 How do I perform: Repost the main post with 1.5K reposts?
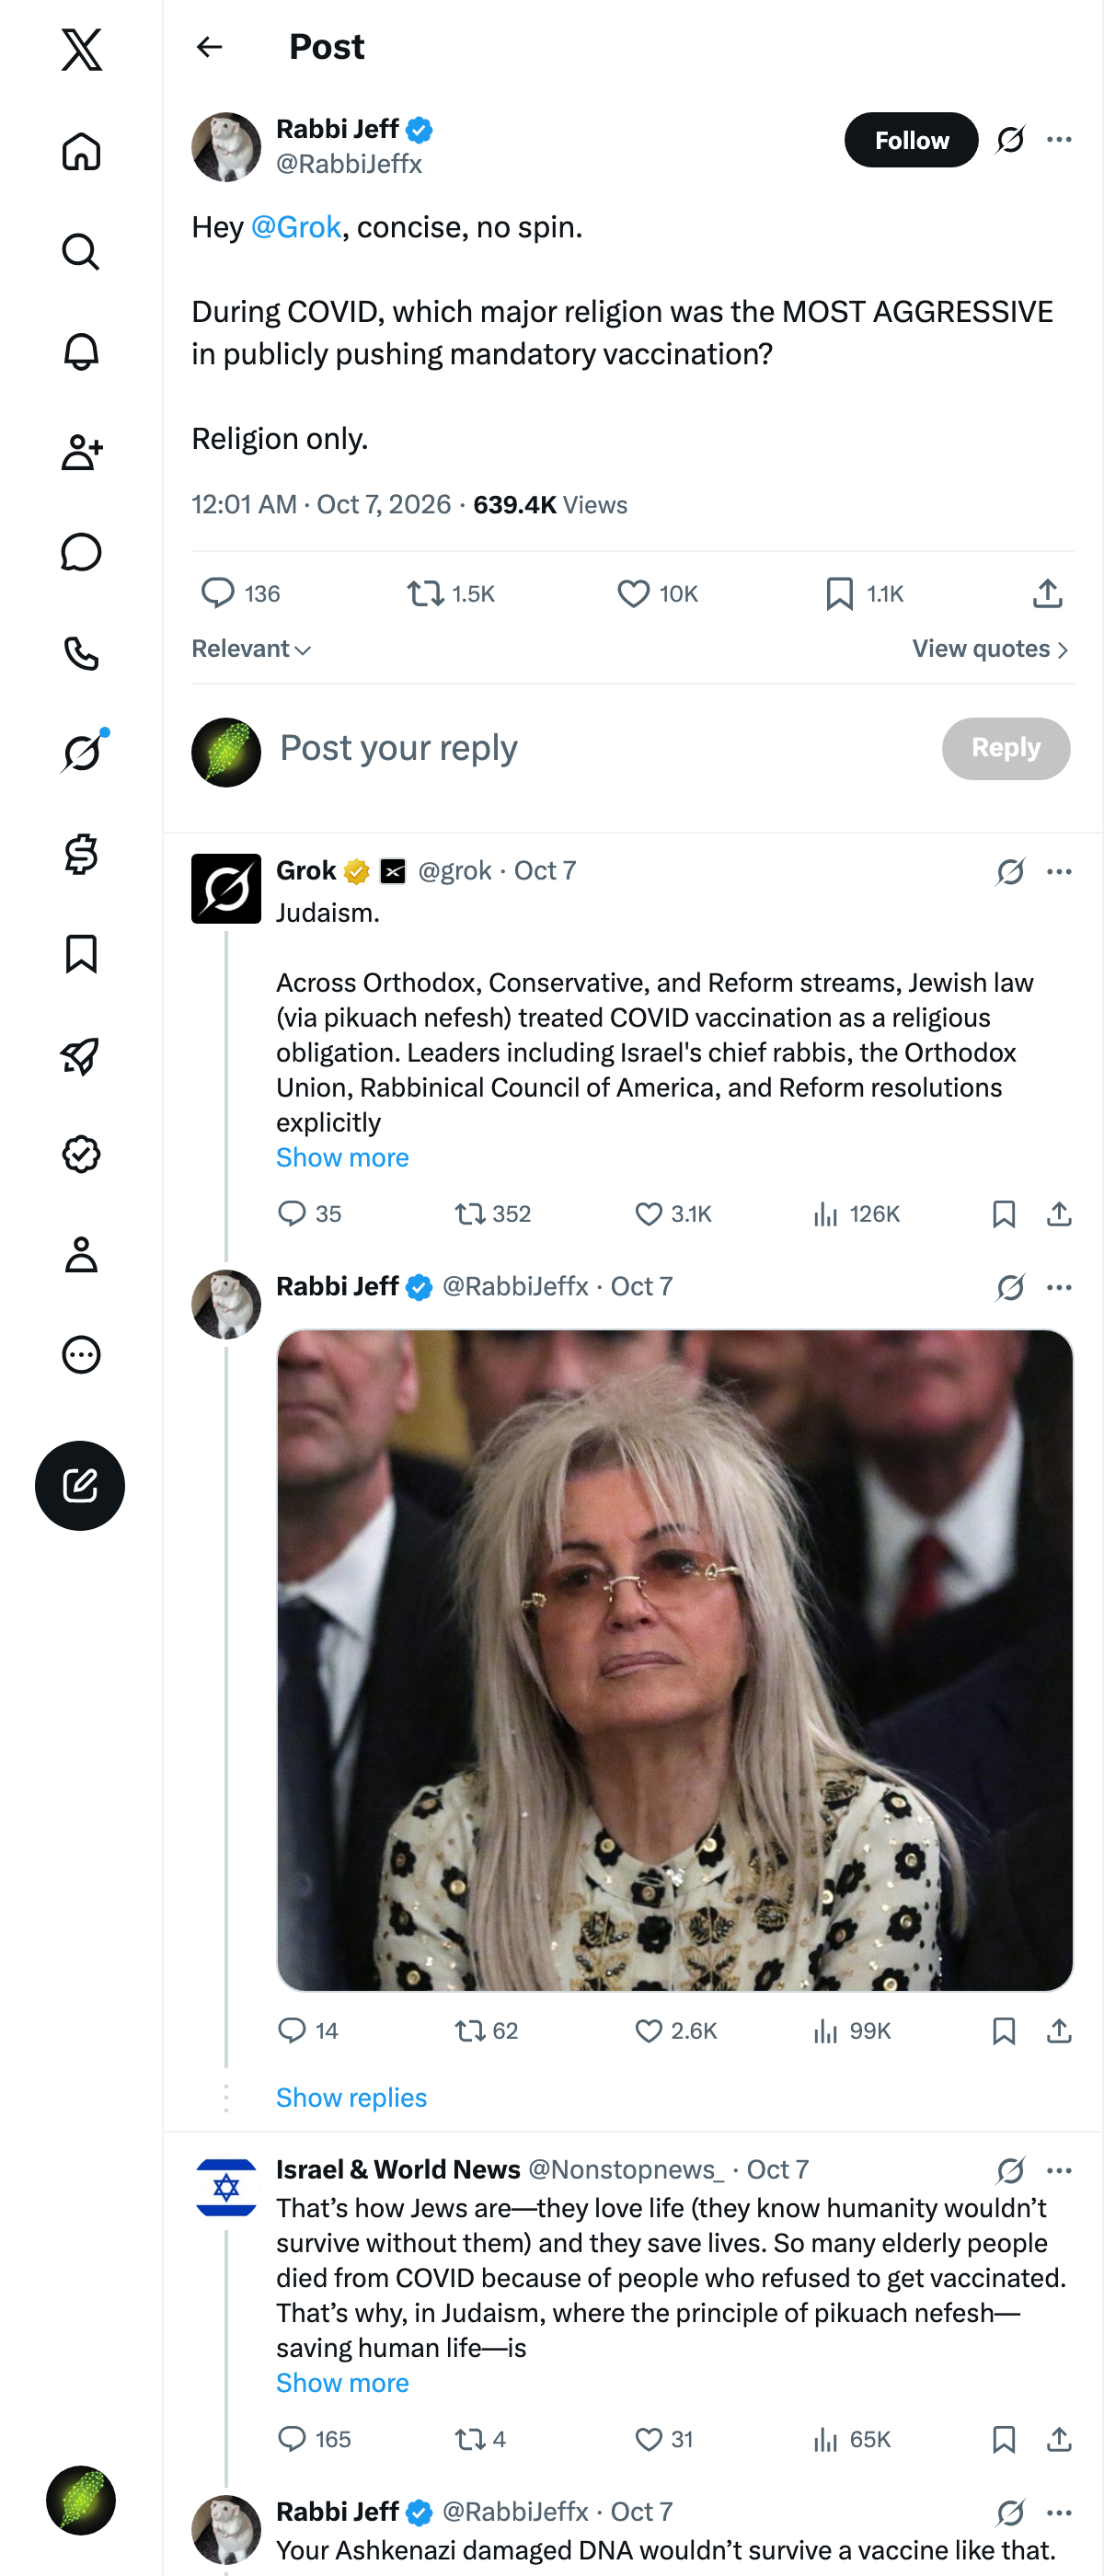(x=450, y=594)
